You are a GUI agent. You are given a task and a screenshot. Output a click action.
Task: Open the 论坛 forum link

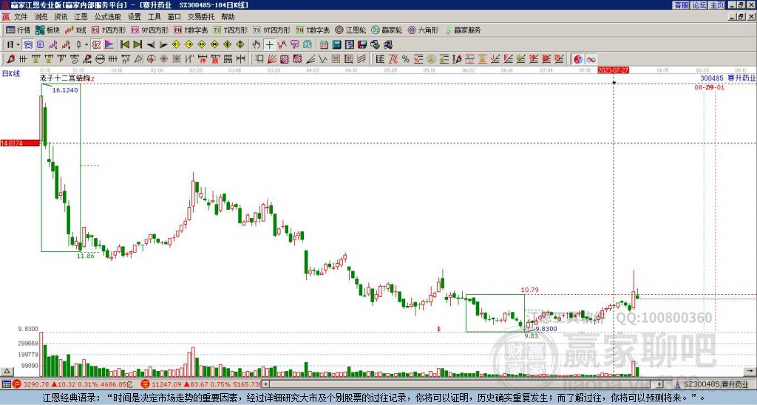coord(699,5)
